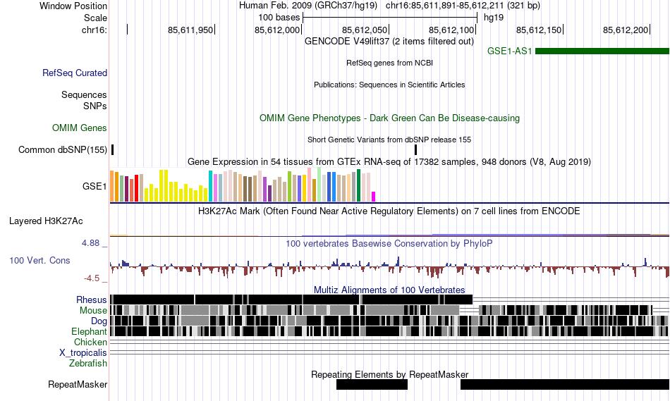Select the X_tropicalis alignment label
Viewport: 670px width, 401px height.
(x=83, y=353)
